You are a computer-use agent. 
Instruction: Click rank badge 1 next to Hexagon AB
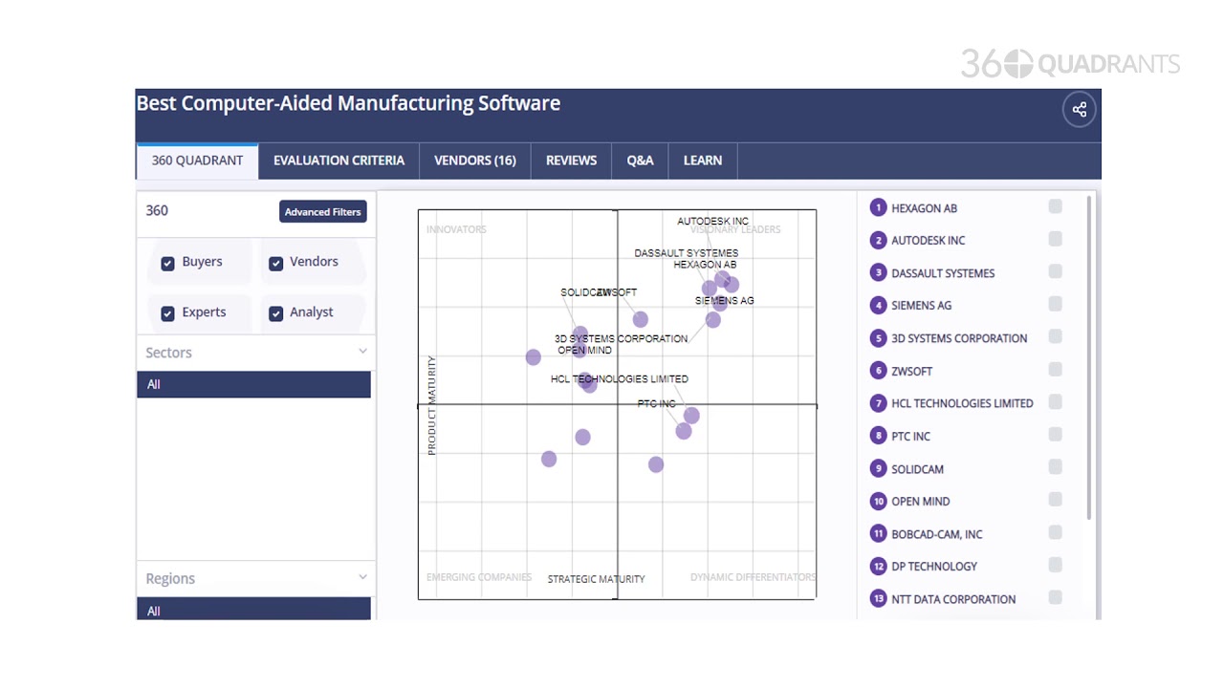(x=878, y=207)
